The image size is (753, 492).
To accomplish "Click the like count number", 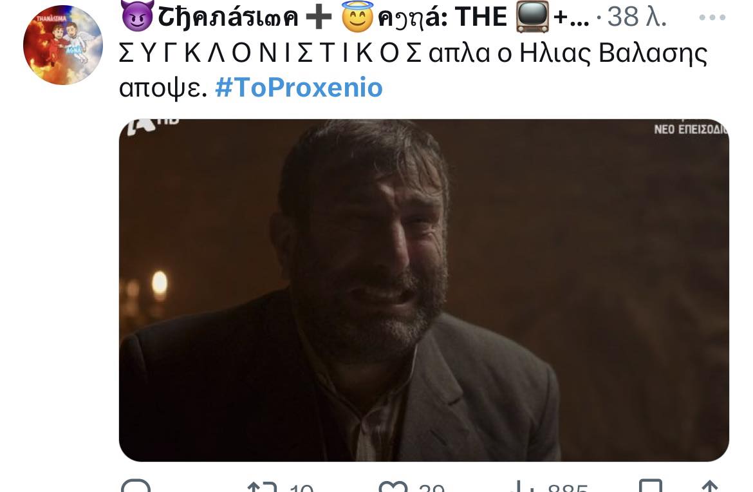I will coord(430,488).
